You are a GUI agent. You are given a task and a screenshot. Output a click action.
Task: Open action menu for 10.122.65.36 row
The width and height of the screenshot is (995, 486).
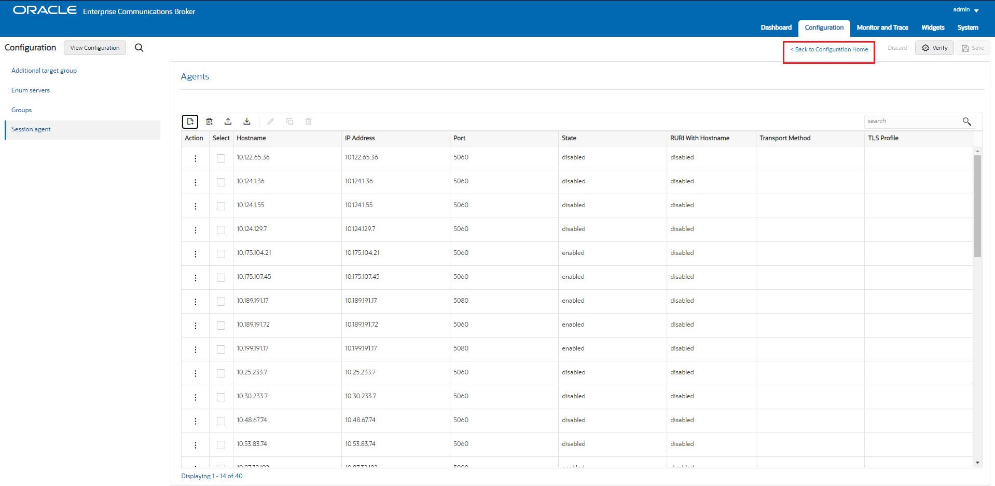196,158
